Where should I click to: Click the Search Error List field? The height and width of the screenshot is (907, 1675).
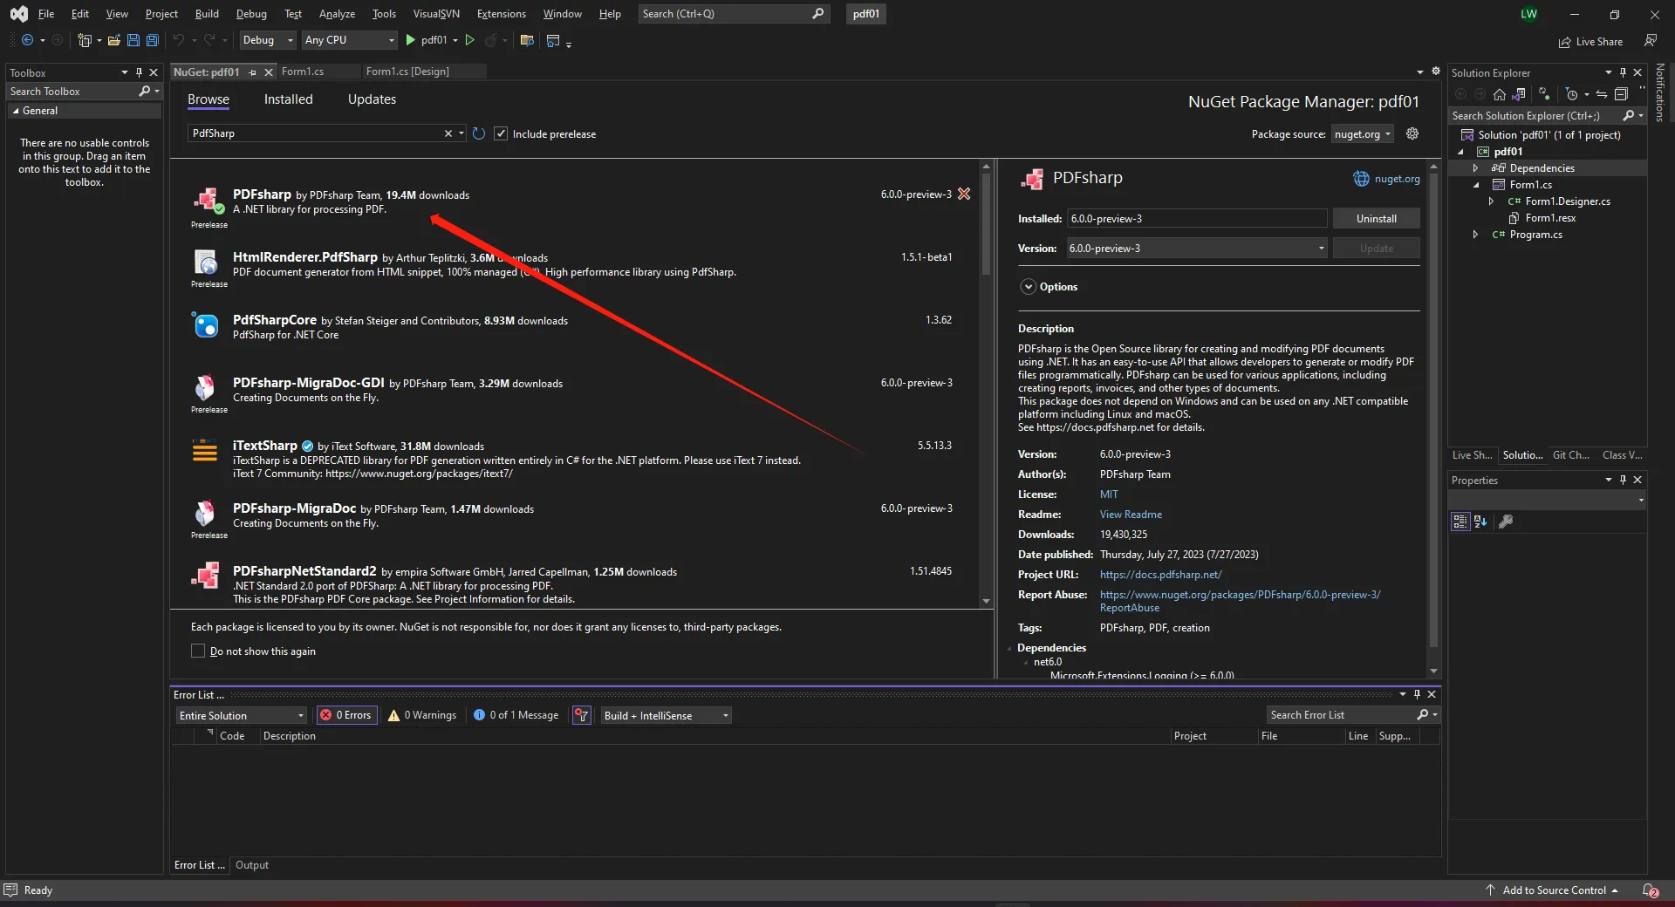[1343, 715]
